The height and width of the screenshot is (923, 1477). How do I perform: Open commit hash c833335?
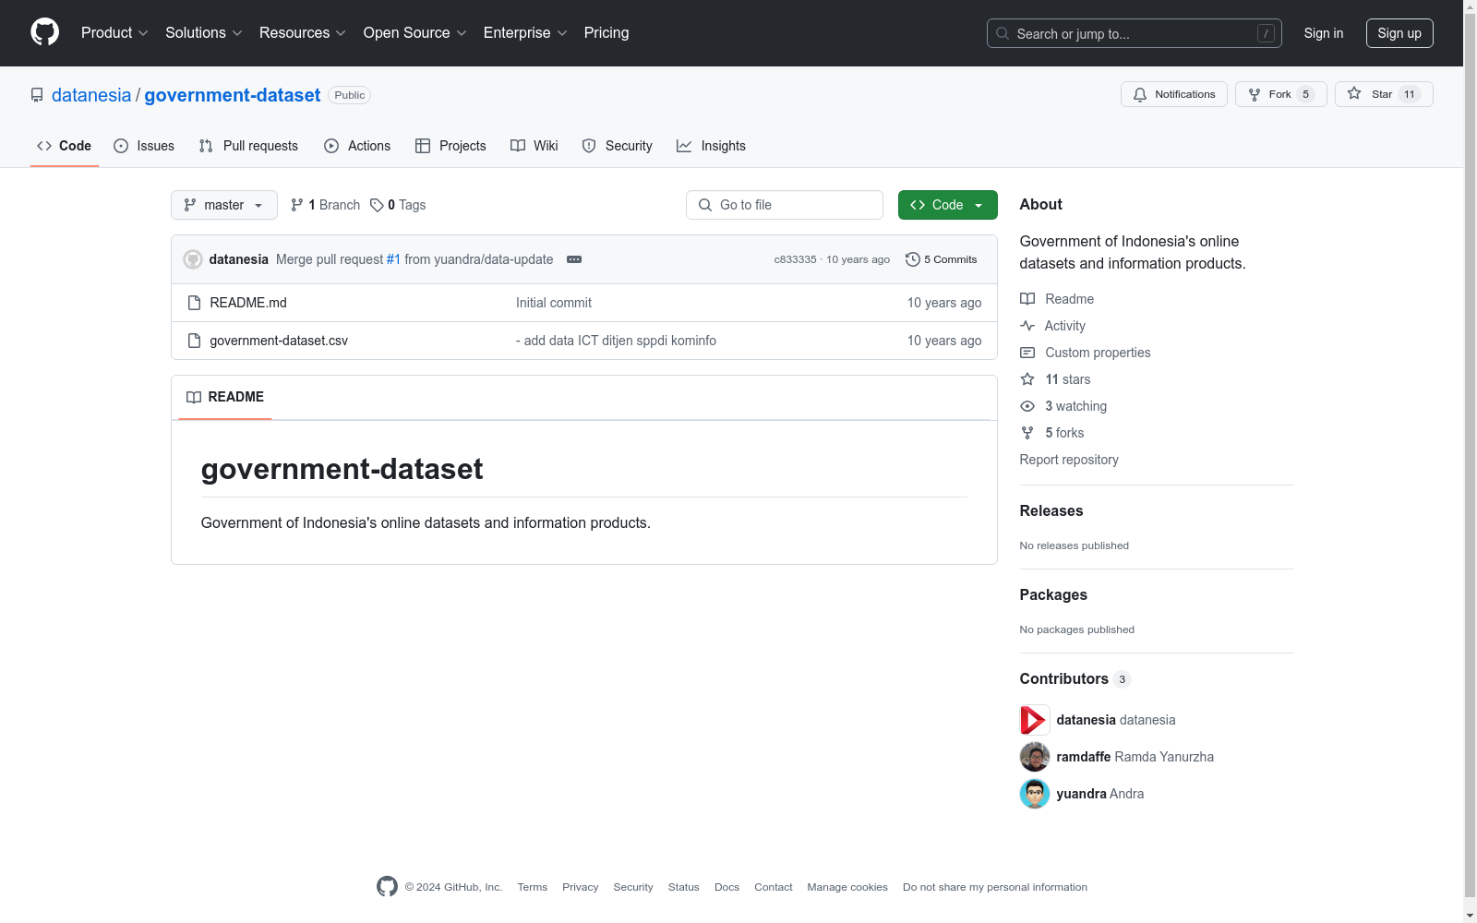pos(796,259)
